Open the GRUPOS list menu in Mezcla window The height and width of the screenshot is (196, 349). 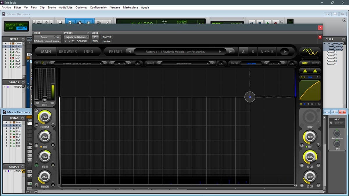click(23, 167)
